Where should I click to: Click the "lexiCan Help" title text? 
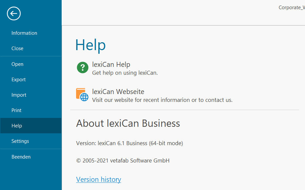pos(111,65)
